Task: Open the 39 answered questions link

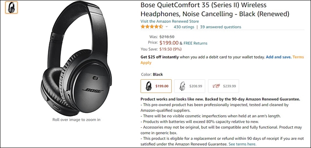Action: pyautogui.click(x=220, y=27)
